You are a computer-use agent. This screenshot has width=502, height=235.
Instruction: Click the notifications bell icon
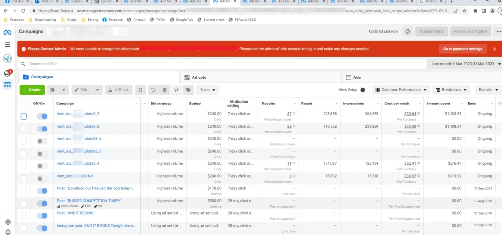pos(8,232)
